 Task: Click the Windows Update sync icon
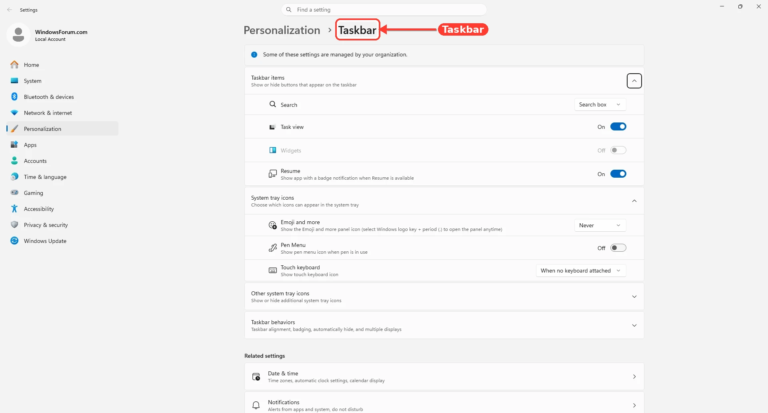(x=14, y=241)
